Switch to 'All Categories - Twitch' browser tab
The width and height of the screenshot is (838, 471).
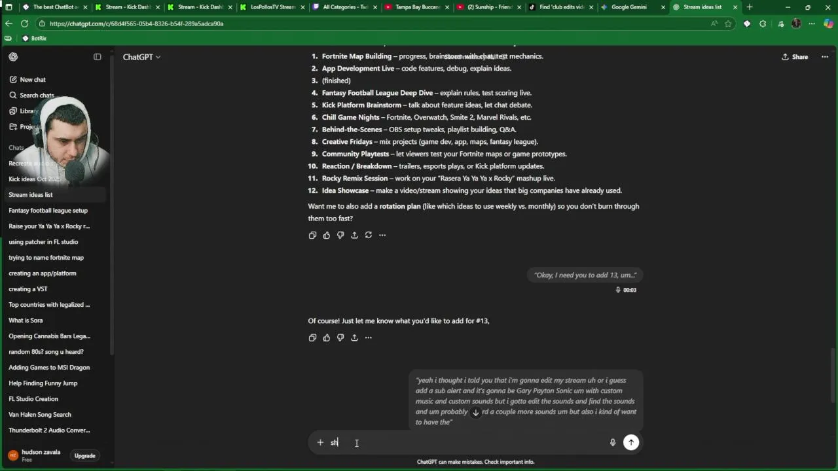pyautogui.click(x=345, y=7)
